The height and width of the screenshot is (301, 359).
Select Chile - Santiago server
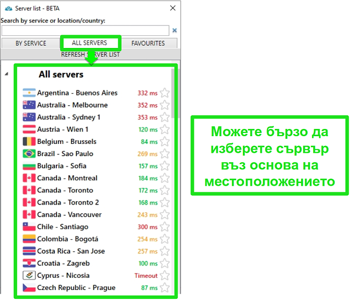pyautogui.click(x=63, y=227)
